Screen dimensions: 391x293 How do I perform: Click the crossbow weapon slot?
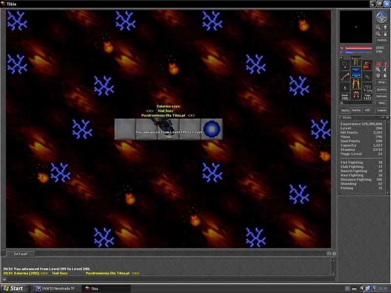(345, 77)
